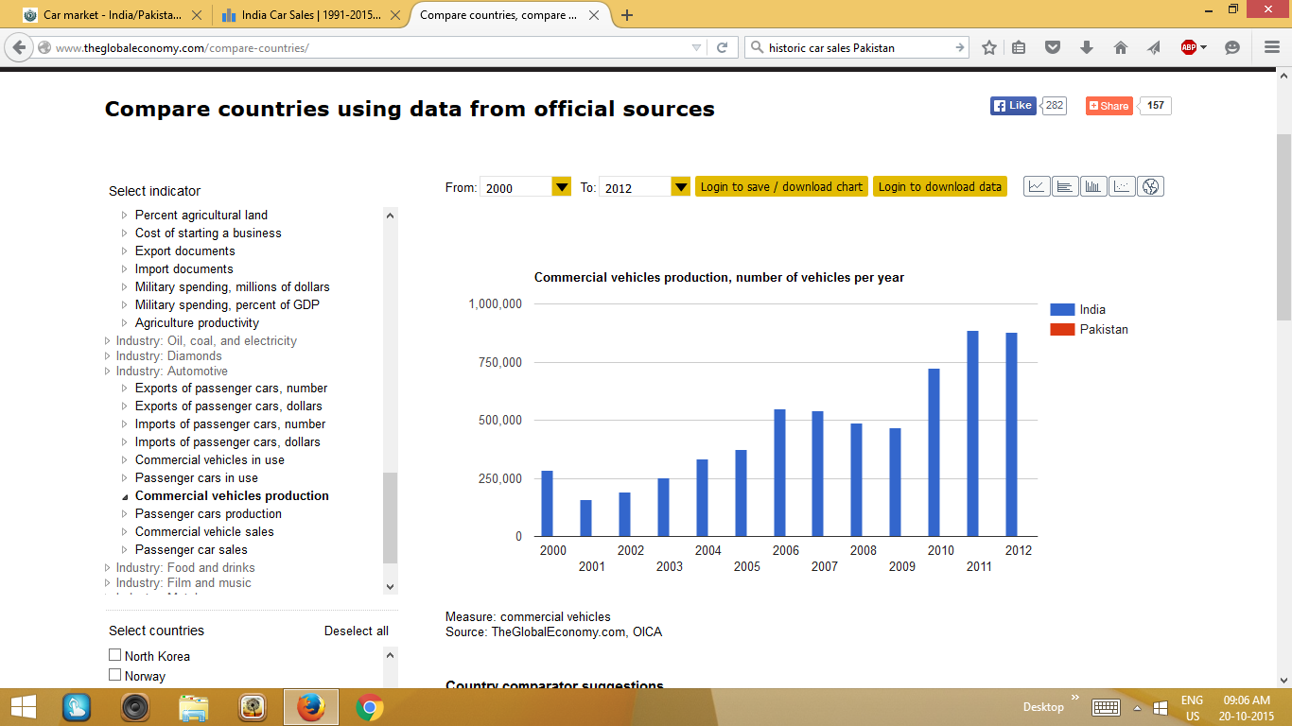Image resolution: width=1292 pixels, height=726 pixels.
Task: Bookmark this page with star icon
Action: (x=989, y=47)
